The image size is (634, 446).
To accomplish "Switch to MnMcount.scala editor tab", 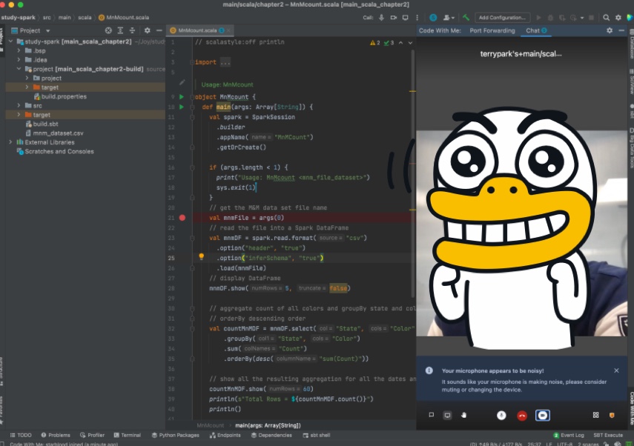I will point(197,30).
